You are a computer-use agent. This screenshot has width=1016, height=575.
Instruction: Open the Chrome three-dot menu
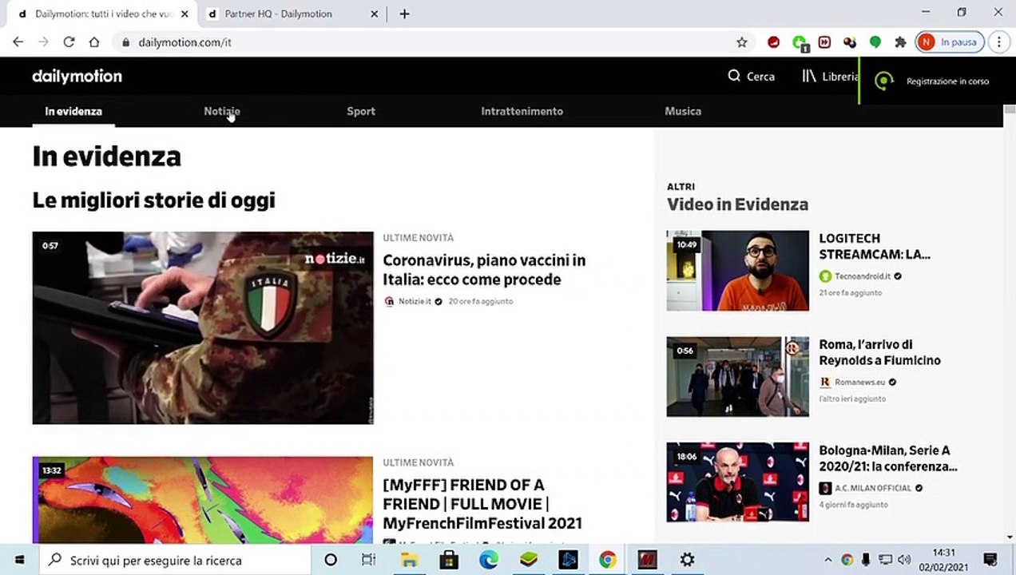point(999,42)
